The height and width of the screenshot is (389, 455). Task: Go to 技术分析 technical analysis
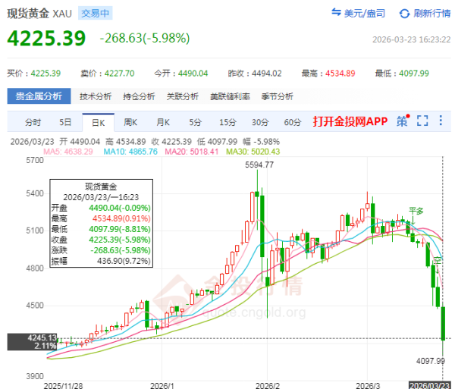96,96
